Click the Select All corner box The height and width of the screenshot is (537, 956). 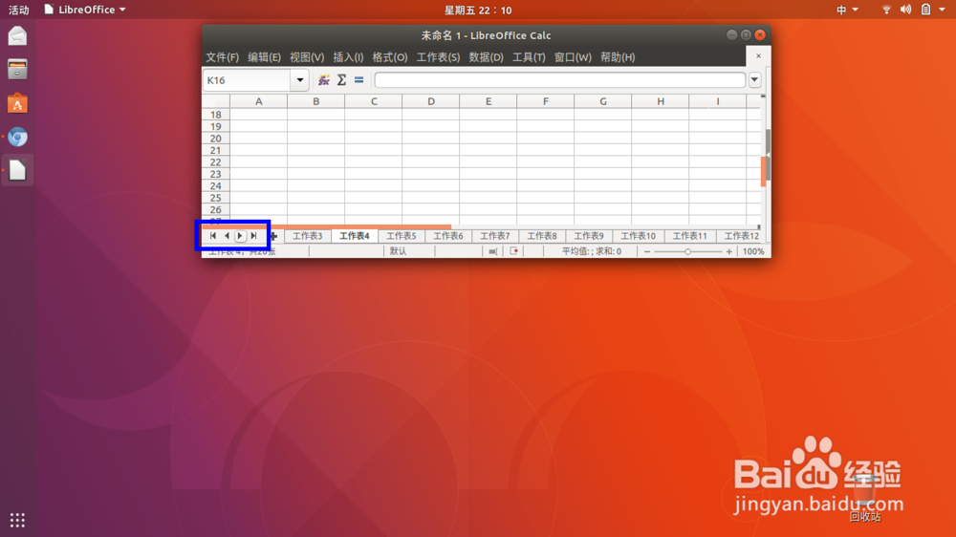tap(216, 101)
